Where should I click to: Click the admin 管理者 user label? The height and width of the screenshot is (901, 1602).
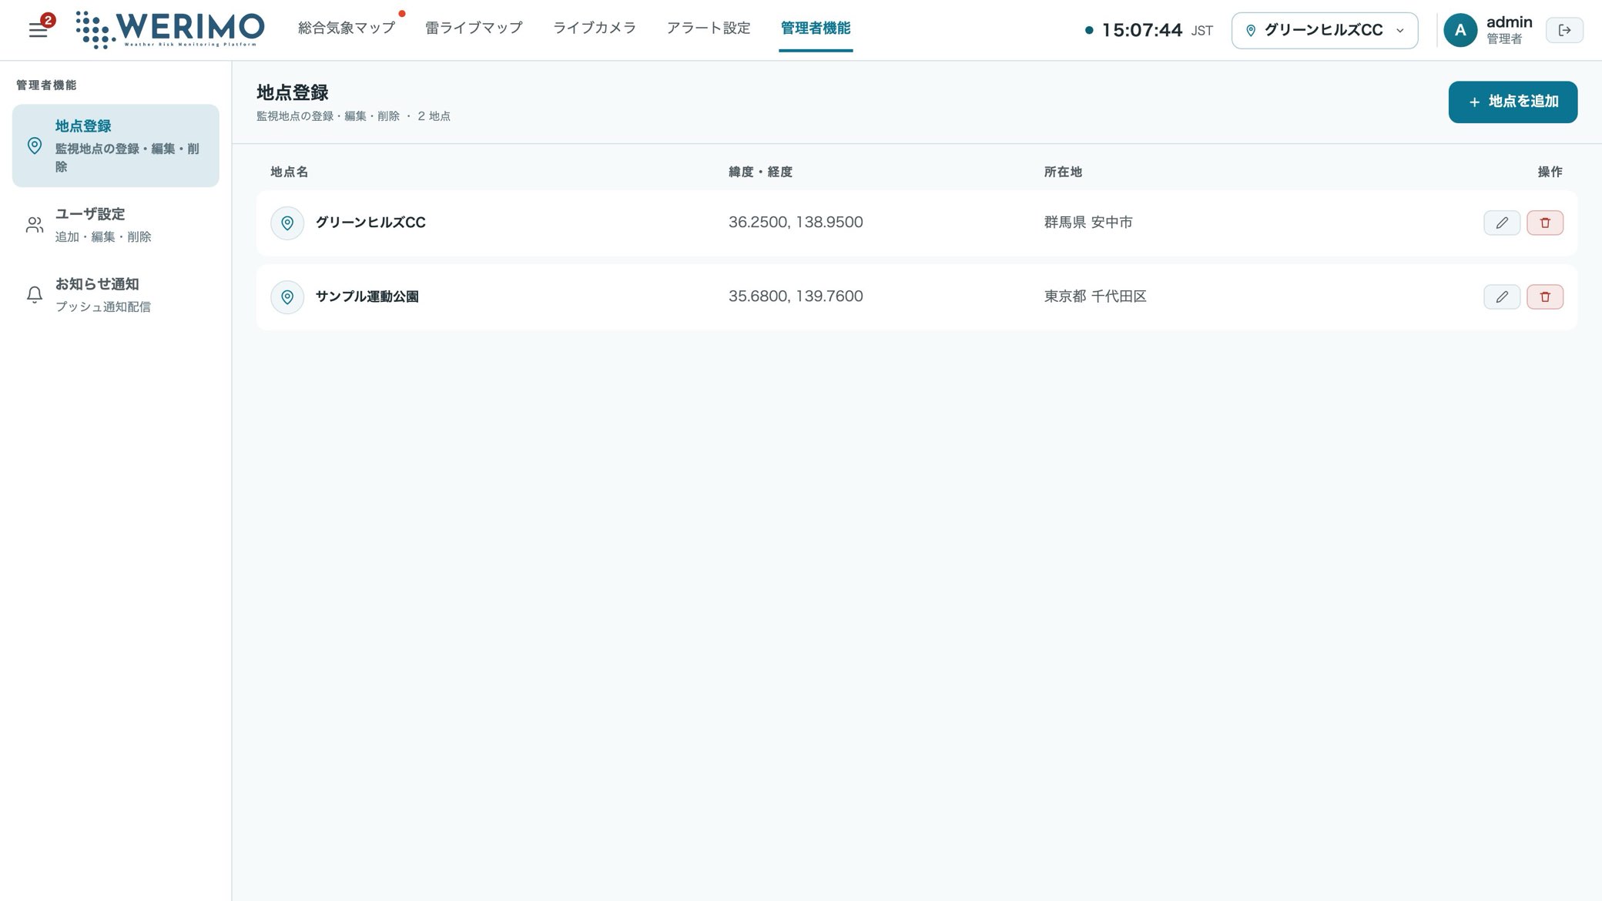click(1509, 30)
